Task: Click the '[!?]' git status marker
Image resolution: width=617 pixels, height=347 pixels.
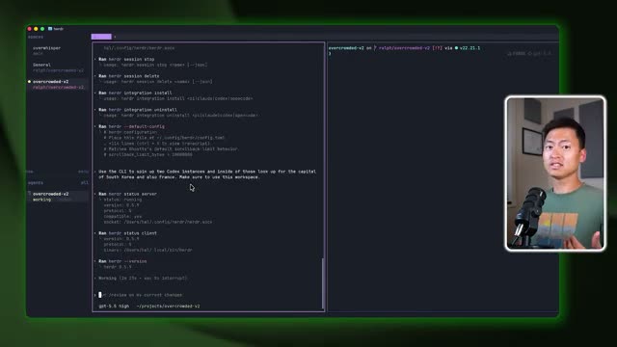Action: 437,48
